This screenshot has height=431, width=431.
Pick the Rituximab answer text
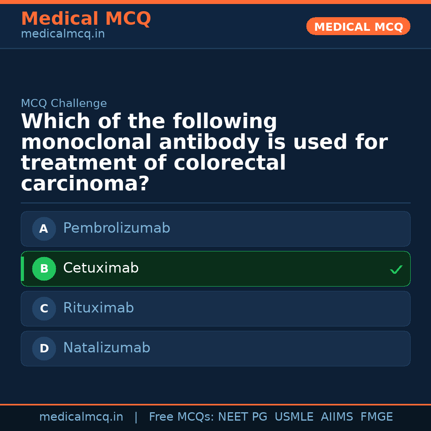coord(99,308)
